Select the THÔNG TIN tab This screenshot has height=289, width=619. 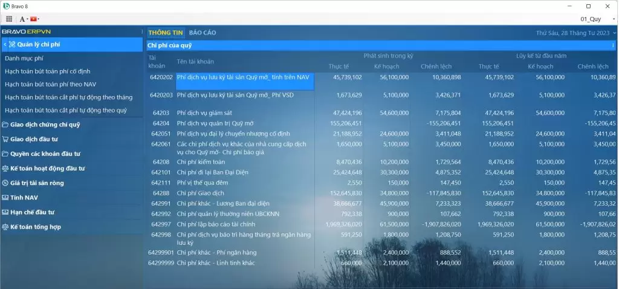(166, 33)
